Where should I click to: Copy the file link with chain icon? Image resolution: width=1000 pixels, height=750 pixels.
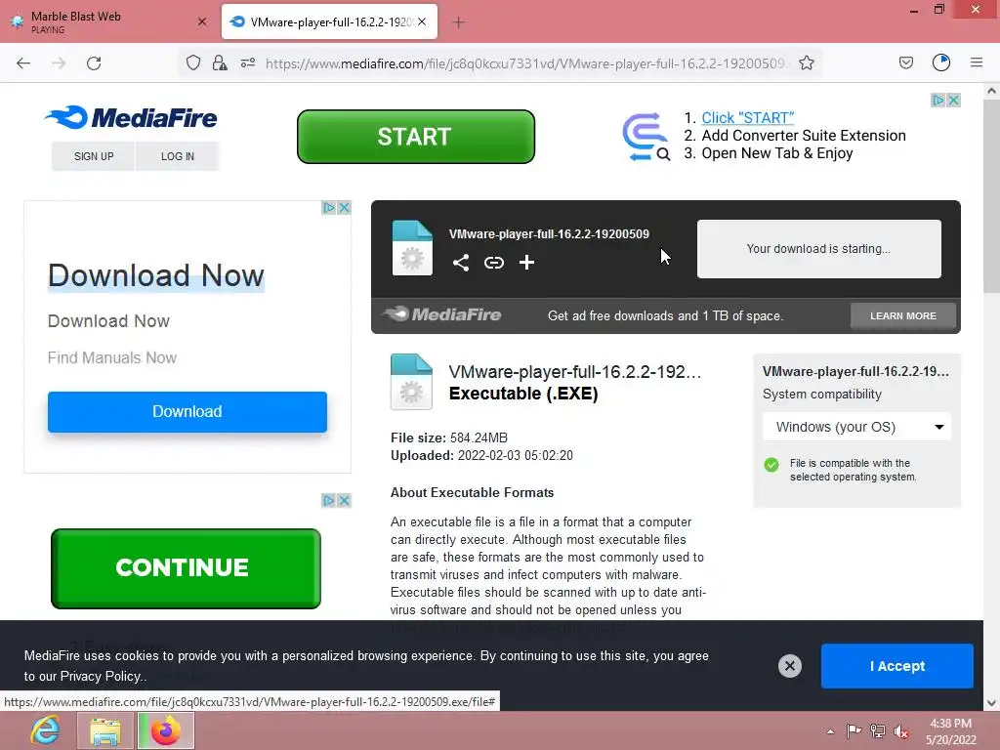[x=493, y=262]
